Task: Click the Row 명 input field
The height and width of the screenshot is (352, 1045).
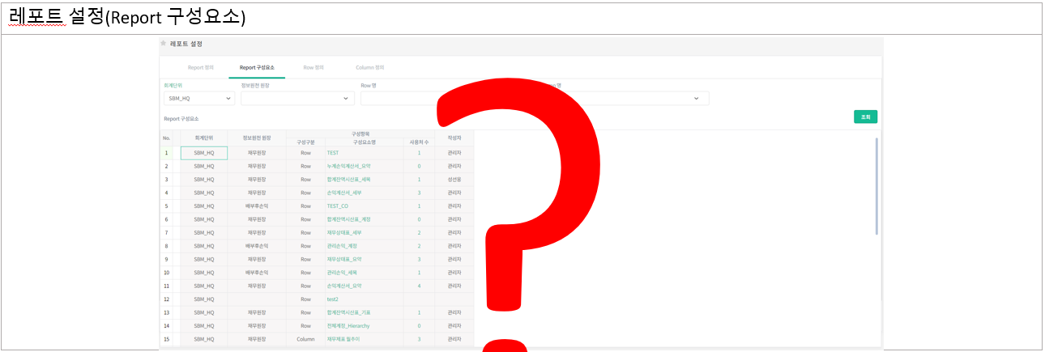Action: point(397,99)
